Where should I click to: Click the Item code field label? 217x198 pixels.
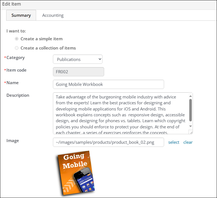point(16,70)
